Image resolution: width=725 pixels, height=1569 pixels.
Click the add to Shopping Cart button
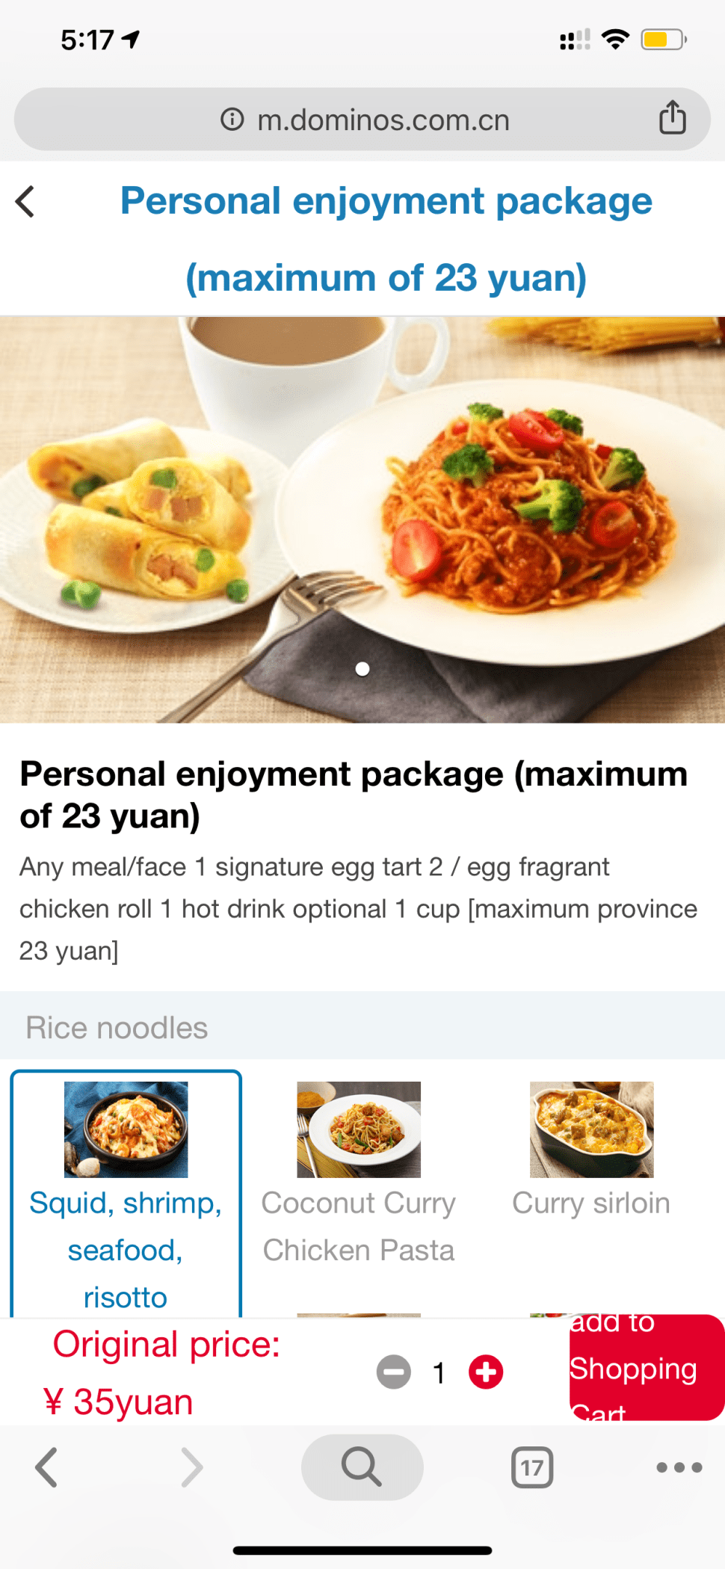[x=646, y=1367]
